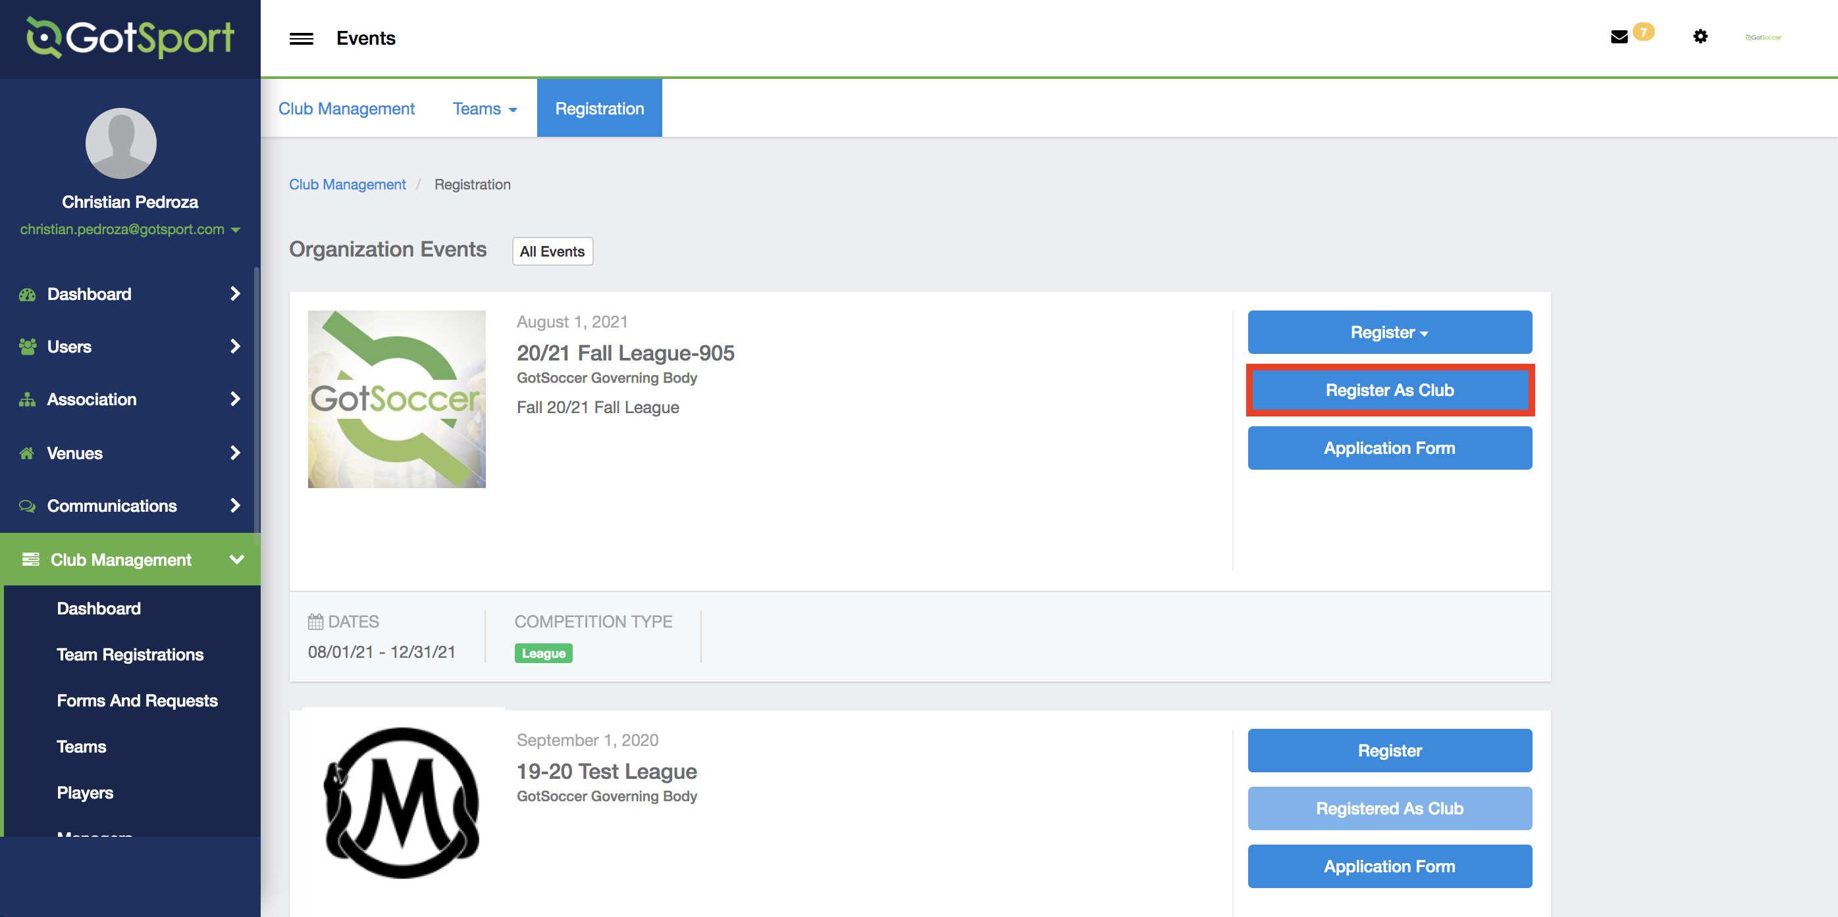The image size is (1838, 917).
Task: Open the hamburger menu icon
Action: (x=301, y=39)
